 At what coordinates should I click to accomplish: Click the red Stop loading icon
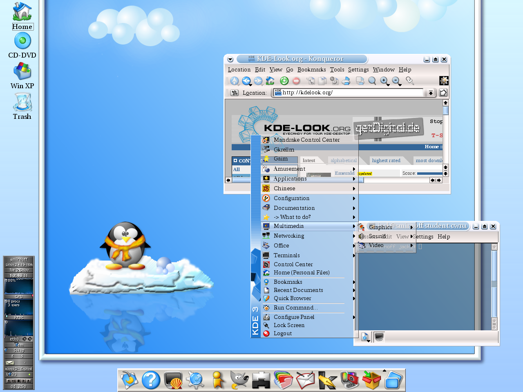point(296,81)
